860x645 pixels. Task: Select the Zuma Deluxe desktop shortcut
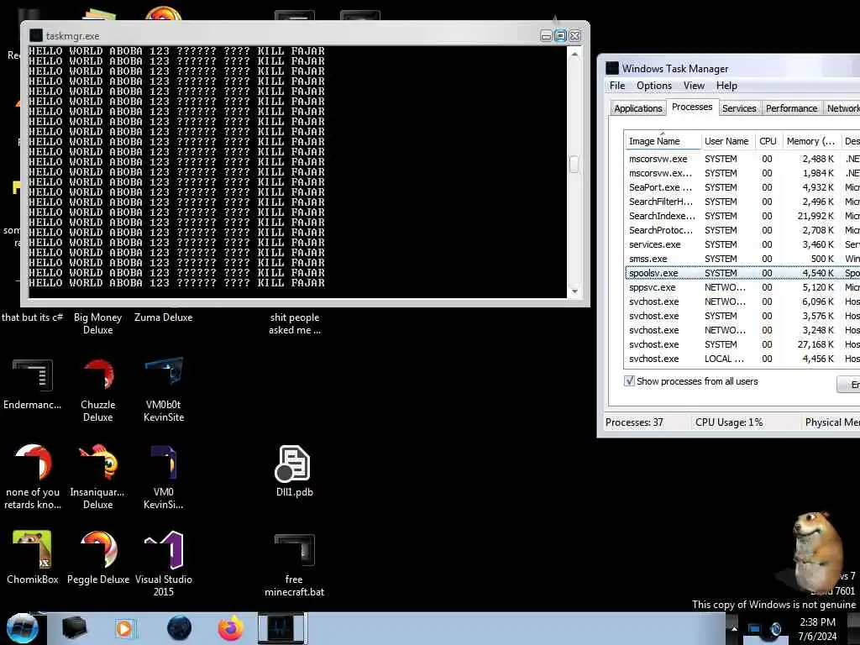164,317
